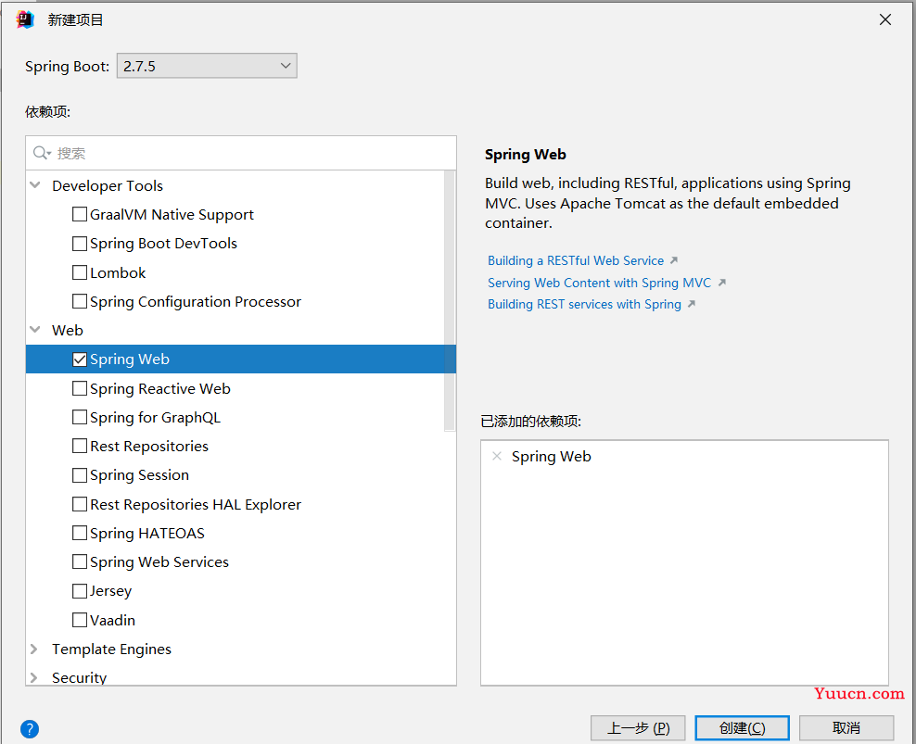Select the Security category label
Screen dimensions: 916x744
80,677
